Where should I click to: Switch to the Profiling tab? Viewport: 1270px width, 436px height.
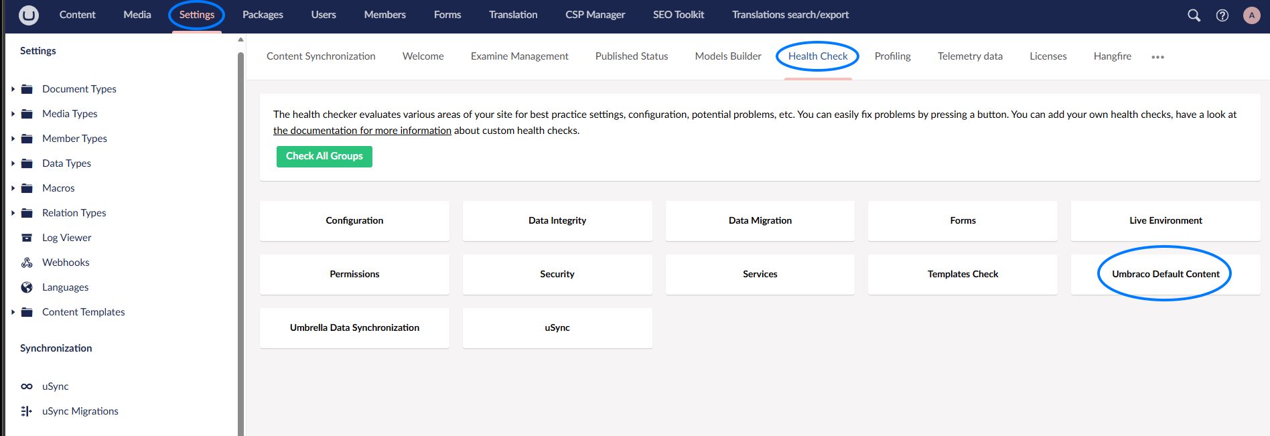pyautogui.click(x=893, y=56)
